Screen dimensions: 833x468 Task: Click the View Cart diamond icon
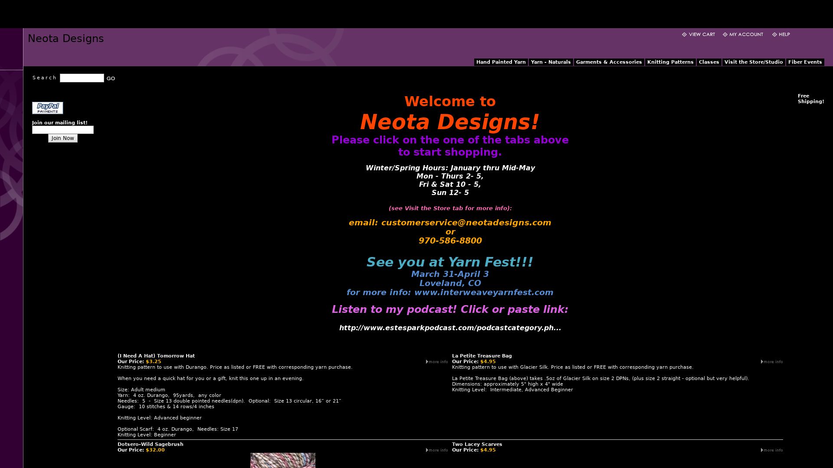tap(684, 35)
